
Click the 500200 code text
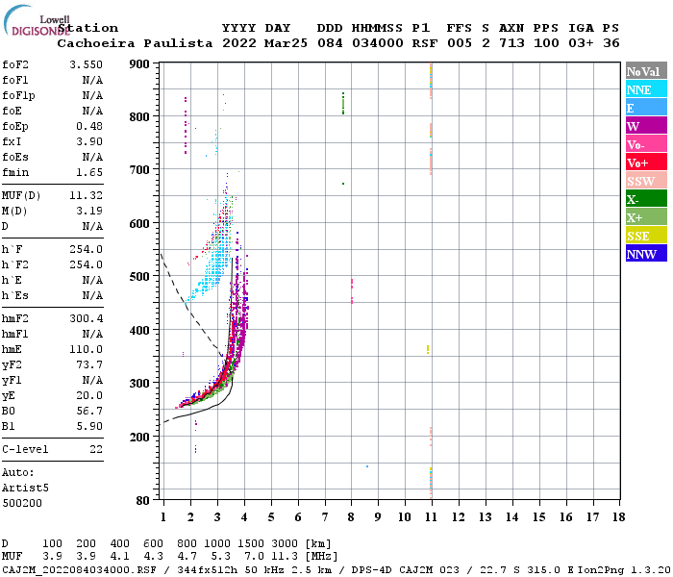click(x=22, y=503)
